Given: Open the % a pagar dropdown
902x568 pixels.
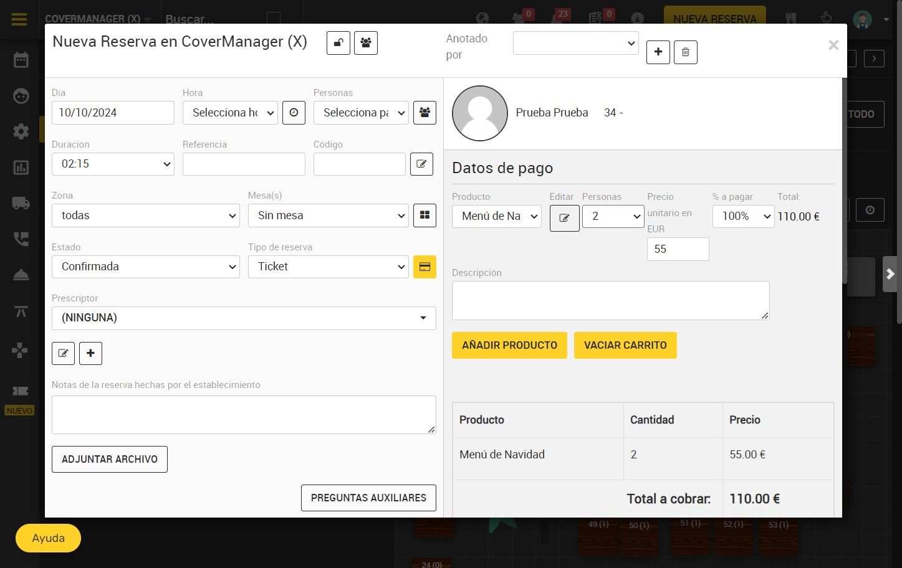Looking at the screenshot, I should [x=743, y=216].
